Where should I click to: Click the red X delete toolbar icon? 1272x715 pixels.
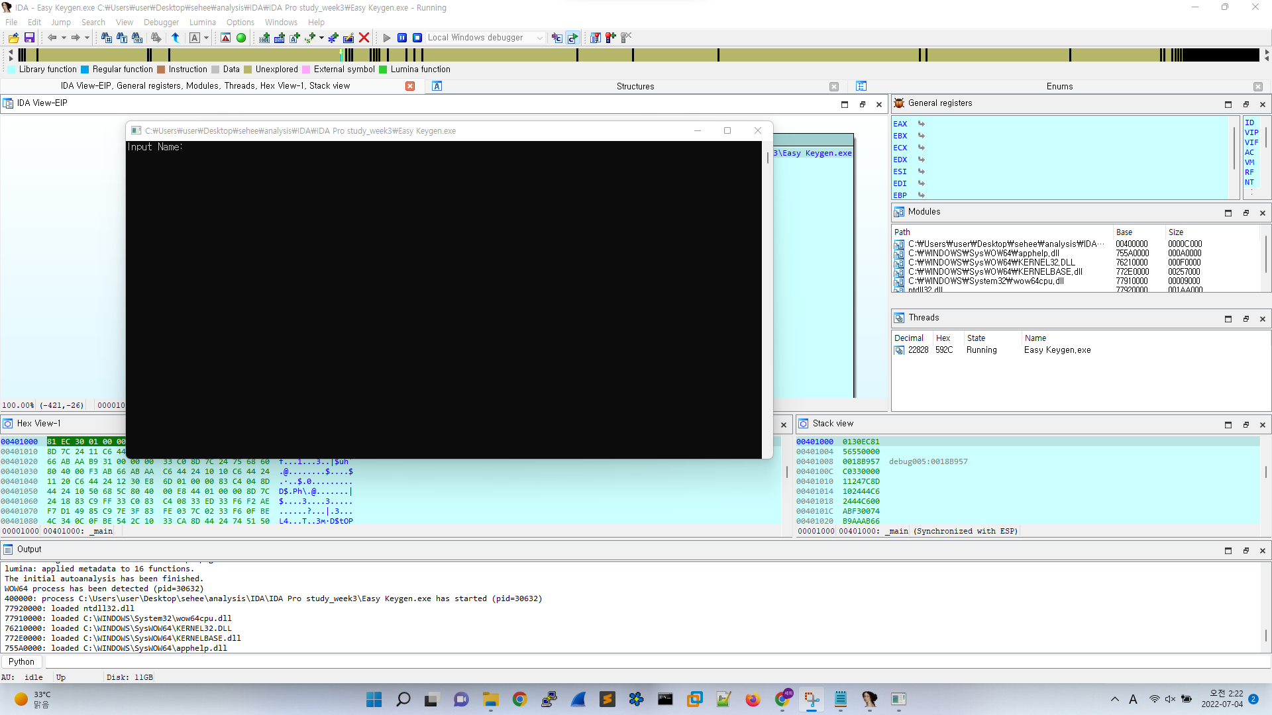click(364, 38)
